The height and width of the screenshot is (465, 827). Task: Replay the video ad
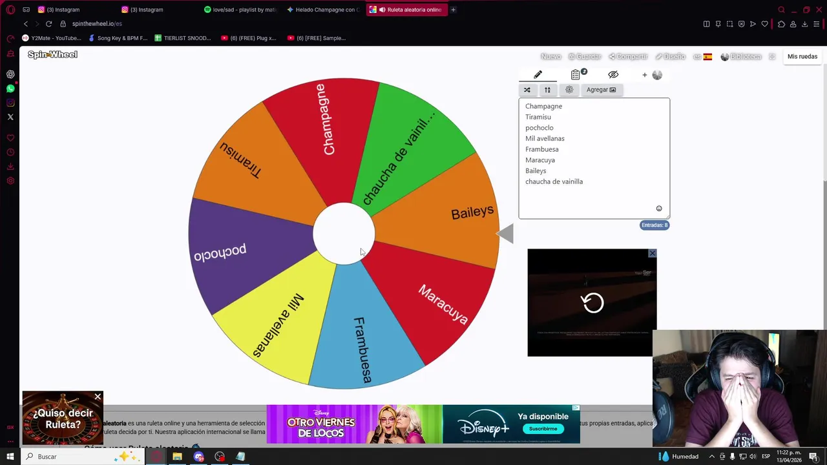coord(592,303)
